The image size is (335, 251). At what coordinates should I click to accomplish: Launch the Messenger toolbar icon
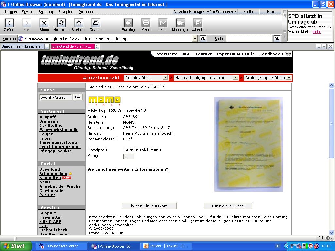[180, 23]
